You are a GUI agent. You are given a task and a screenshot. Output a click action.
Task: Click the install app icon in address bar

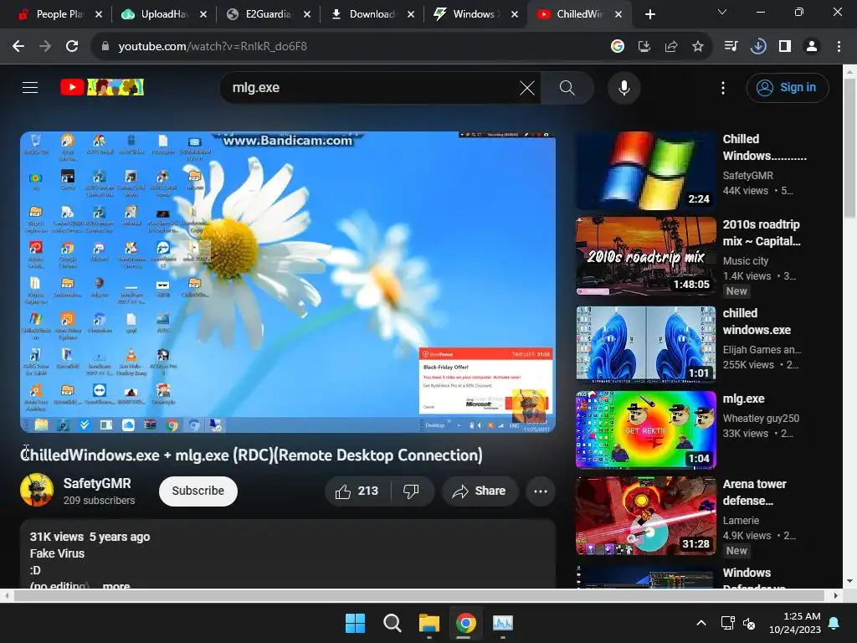pyautogui.click(x=644, y=47)
